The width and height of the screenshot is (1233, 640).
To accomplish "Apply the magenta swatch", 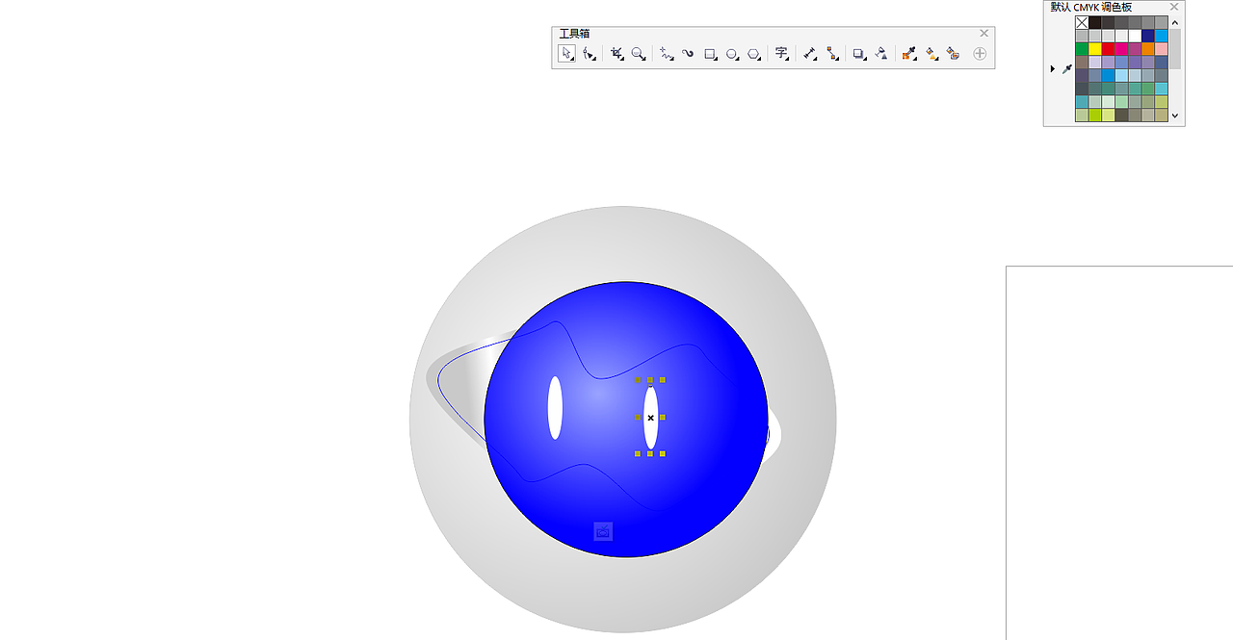I will pyautogui.click(x=1121, y=49).
